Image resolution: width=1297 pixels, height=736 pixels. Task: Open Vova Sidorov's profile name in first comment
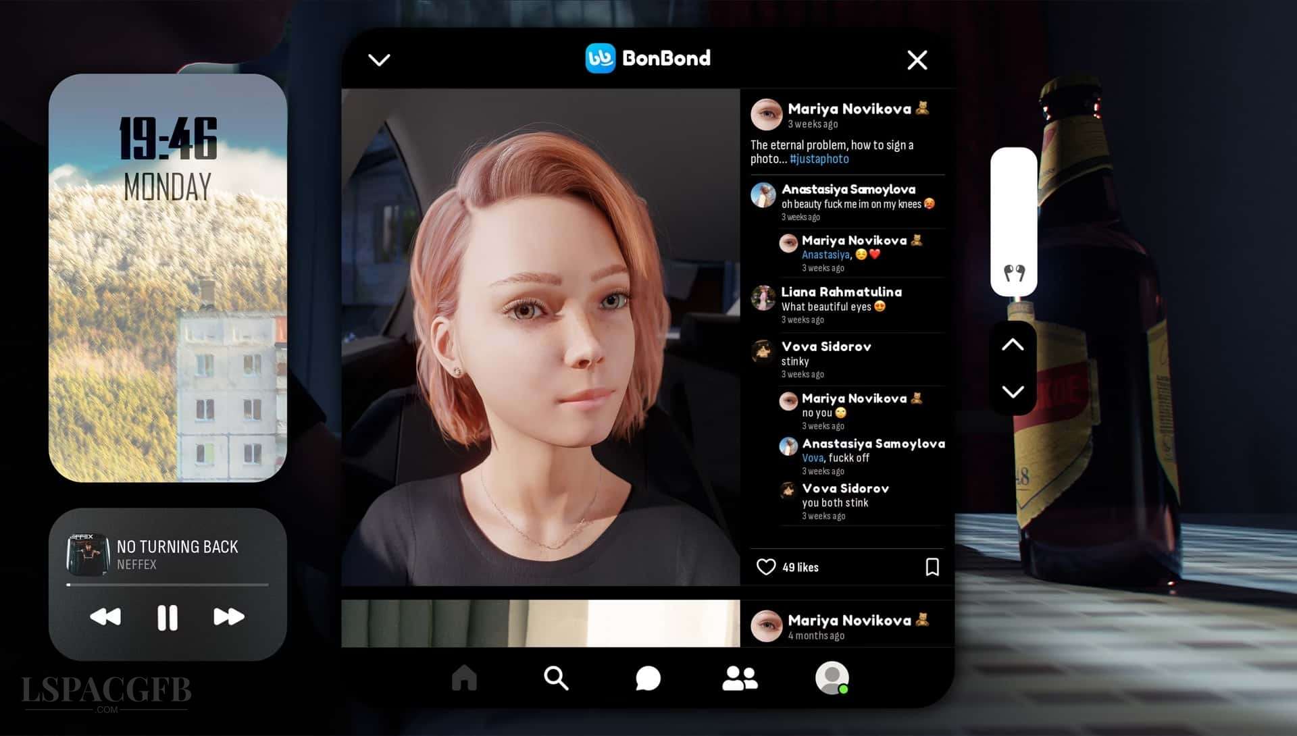pos(825,346)
